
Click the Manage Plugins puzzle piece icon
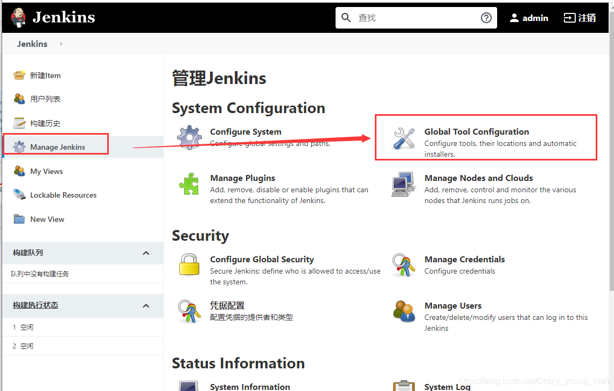190,184
